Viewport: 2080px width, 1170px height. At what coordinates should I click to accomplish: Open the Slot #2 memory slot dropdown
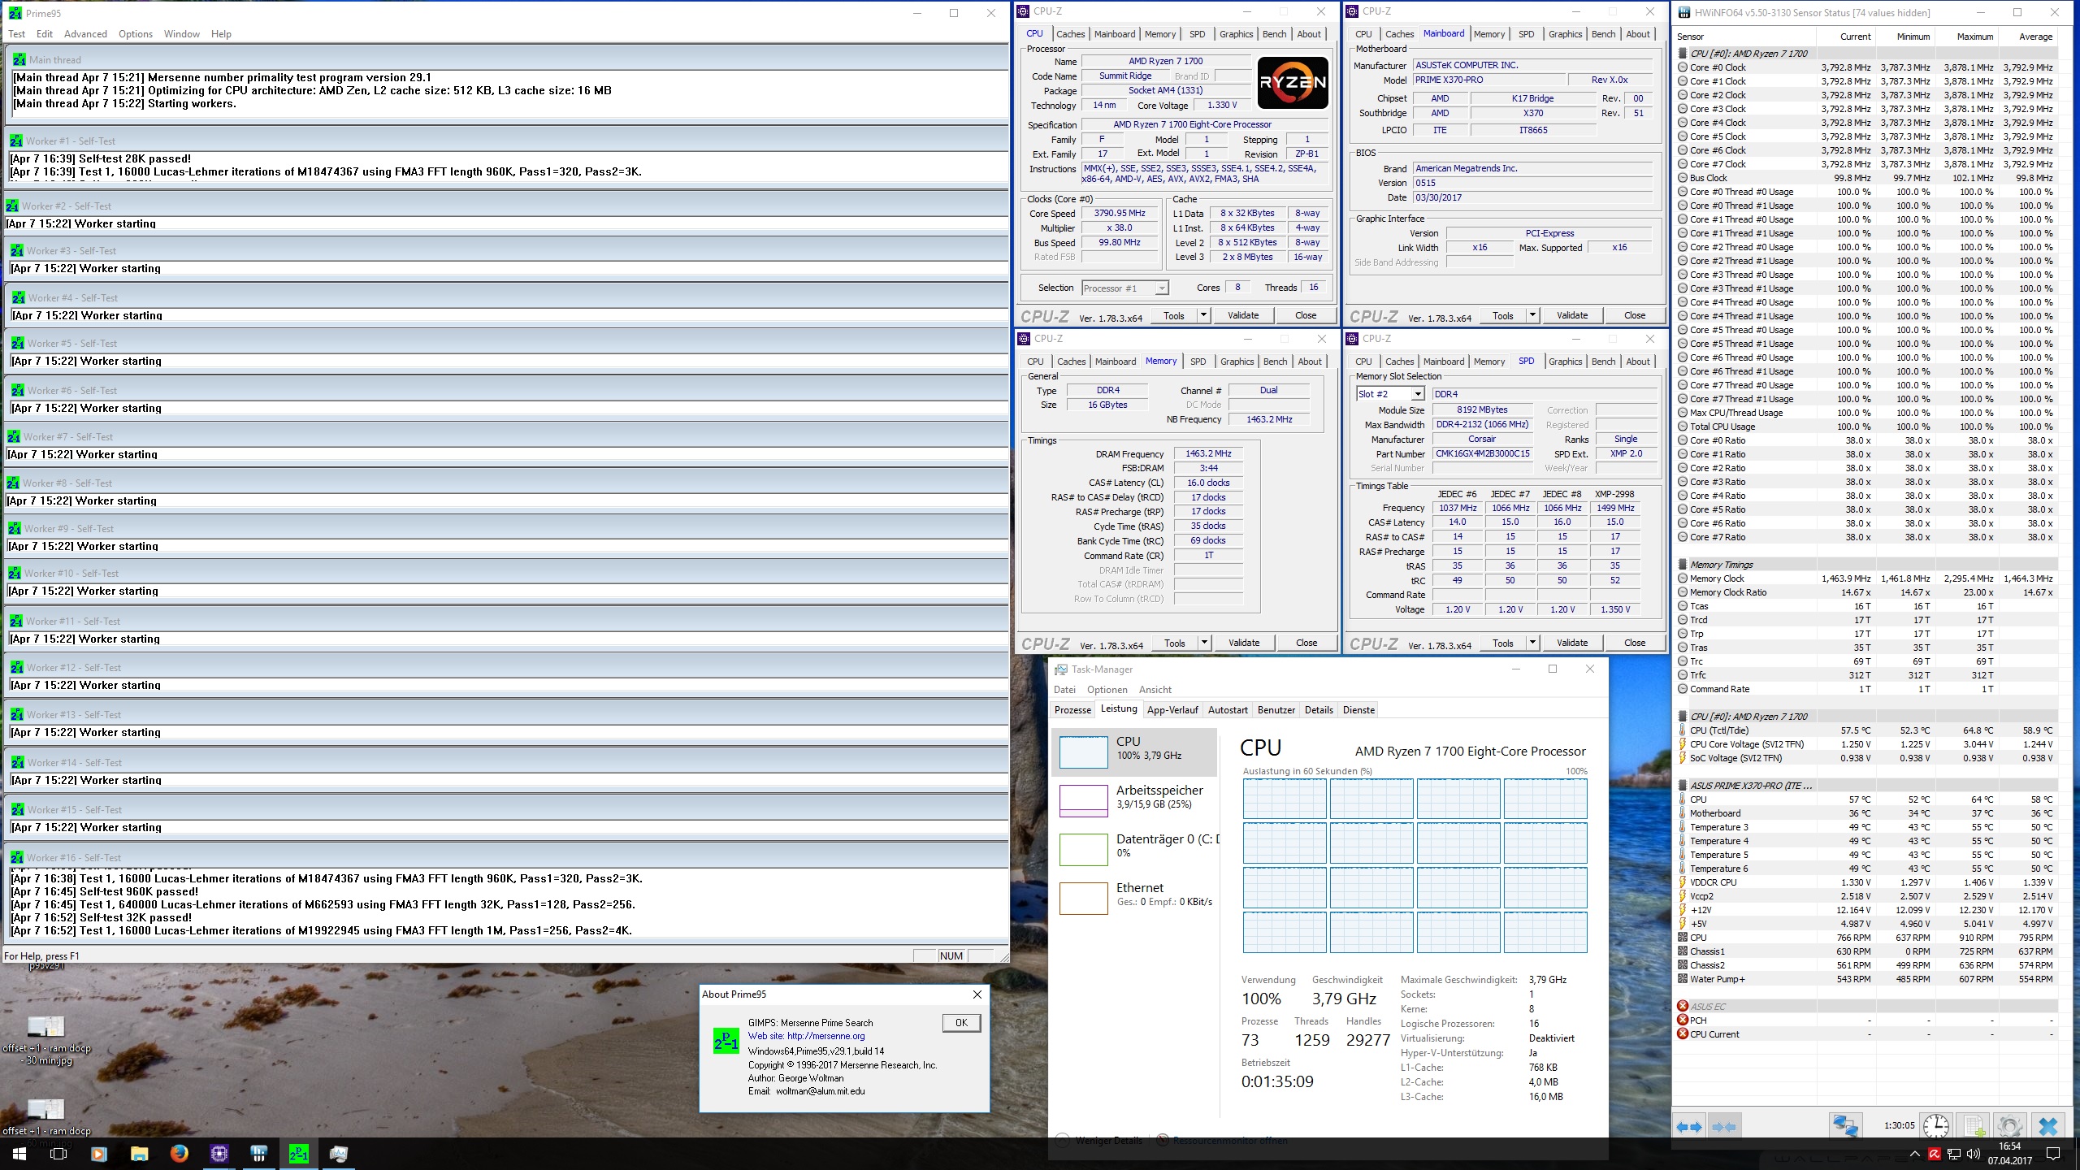pyautogui.click(x=1417, y=394)
